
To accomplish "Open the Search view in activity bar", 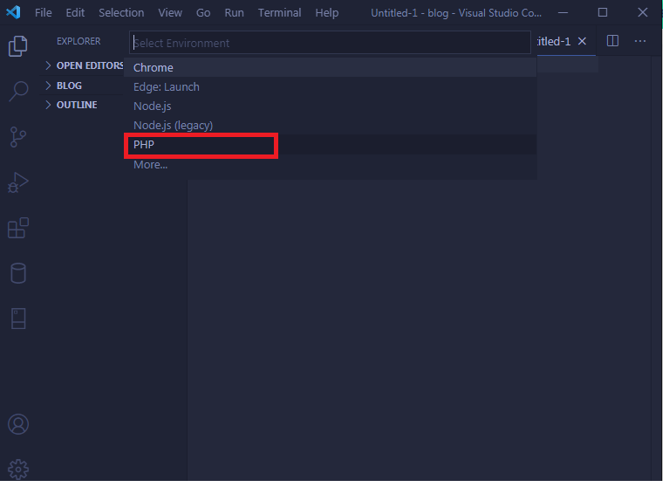I will [x=18, y=92].
